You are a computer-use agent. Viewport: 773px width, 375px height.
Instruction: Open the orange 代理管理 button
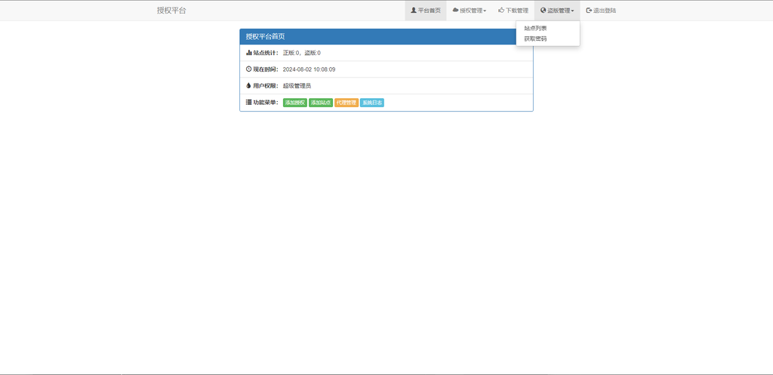tap(346, 103)
